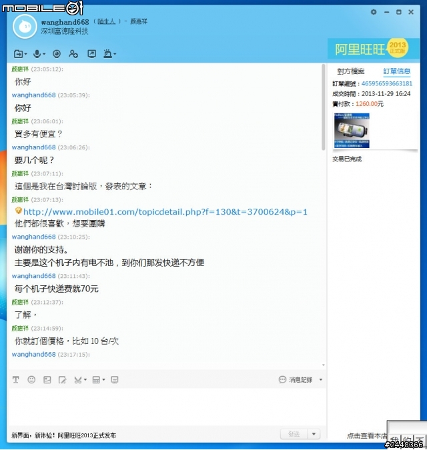Expand the calculator dropdown arrow

click(103, 380)
